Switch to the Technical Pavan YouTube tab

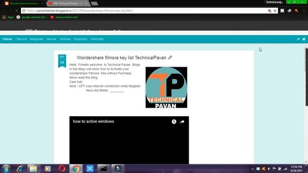(68, 3)
